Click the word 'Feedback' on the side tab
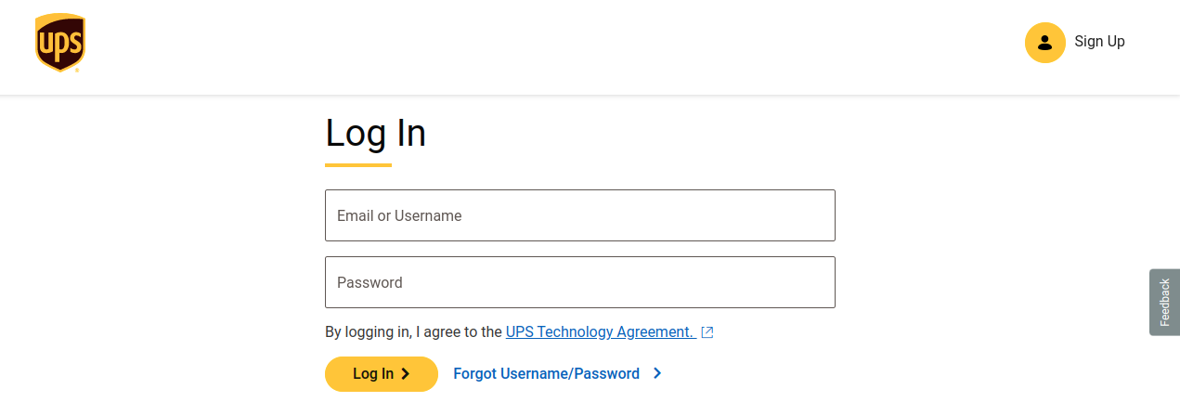 [1165, 302]
